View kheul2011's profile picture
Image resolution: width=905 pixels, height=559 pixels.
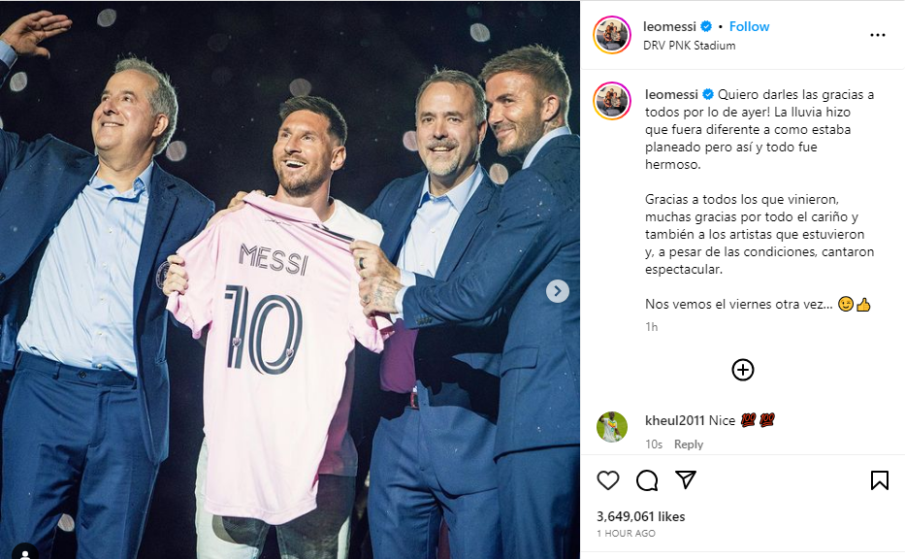pos(612,427)
